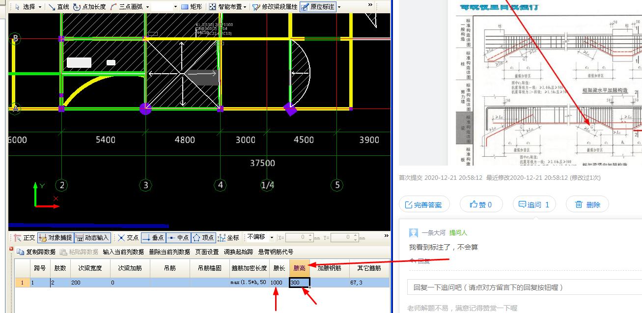Image resolution: width=642 pixels, height=313 pixels.
Task: Select the 箍筋加密长度 column header
Action: coord(249,268)
